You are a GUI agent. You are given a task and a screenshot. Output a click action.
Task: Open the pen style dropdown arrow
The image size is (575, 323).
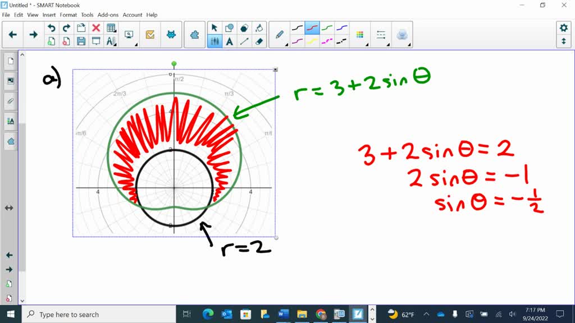pyautogui.click(x=287, y=44)
